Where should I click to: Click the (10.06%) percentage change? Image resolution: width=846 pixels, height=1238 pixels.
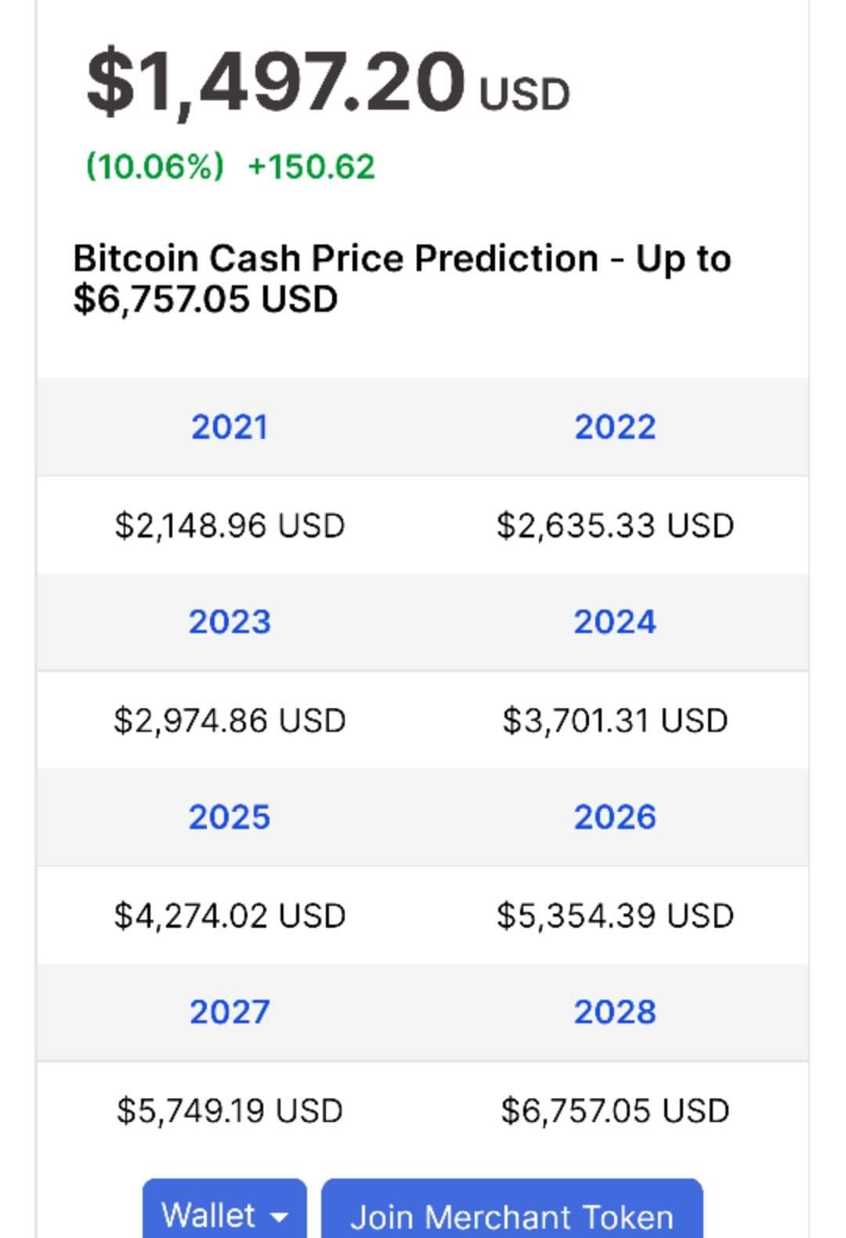click(x=154, y=167)
